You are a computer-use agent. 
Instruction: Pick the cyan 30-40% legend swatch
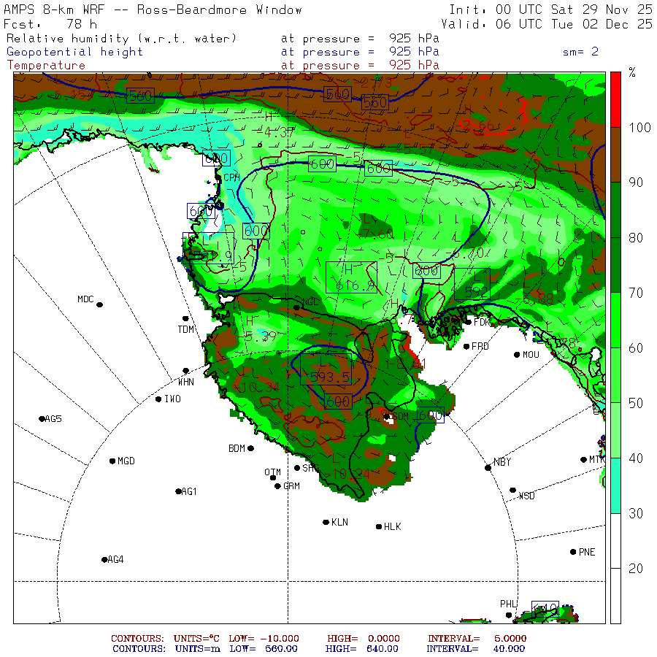pos(616,485)
